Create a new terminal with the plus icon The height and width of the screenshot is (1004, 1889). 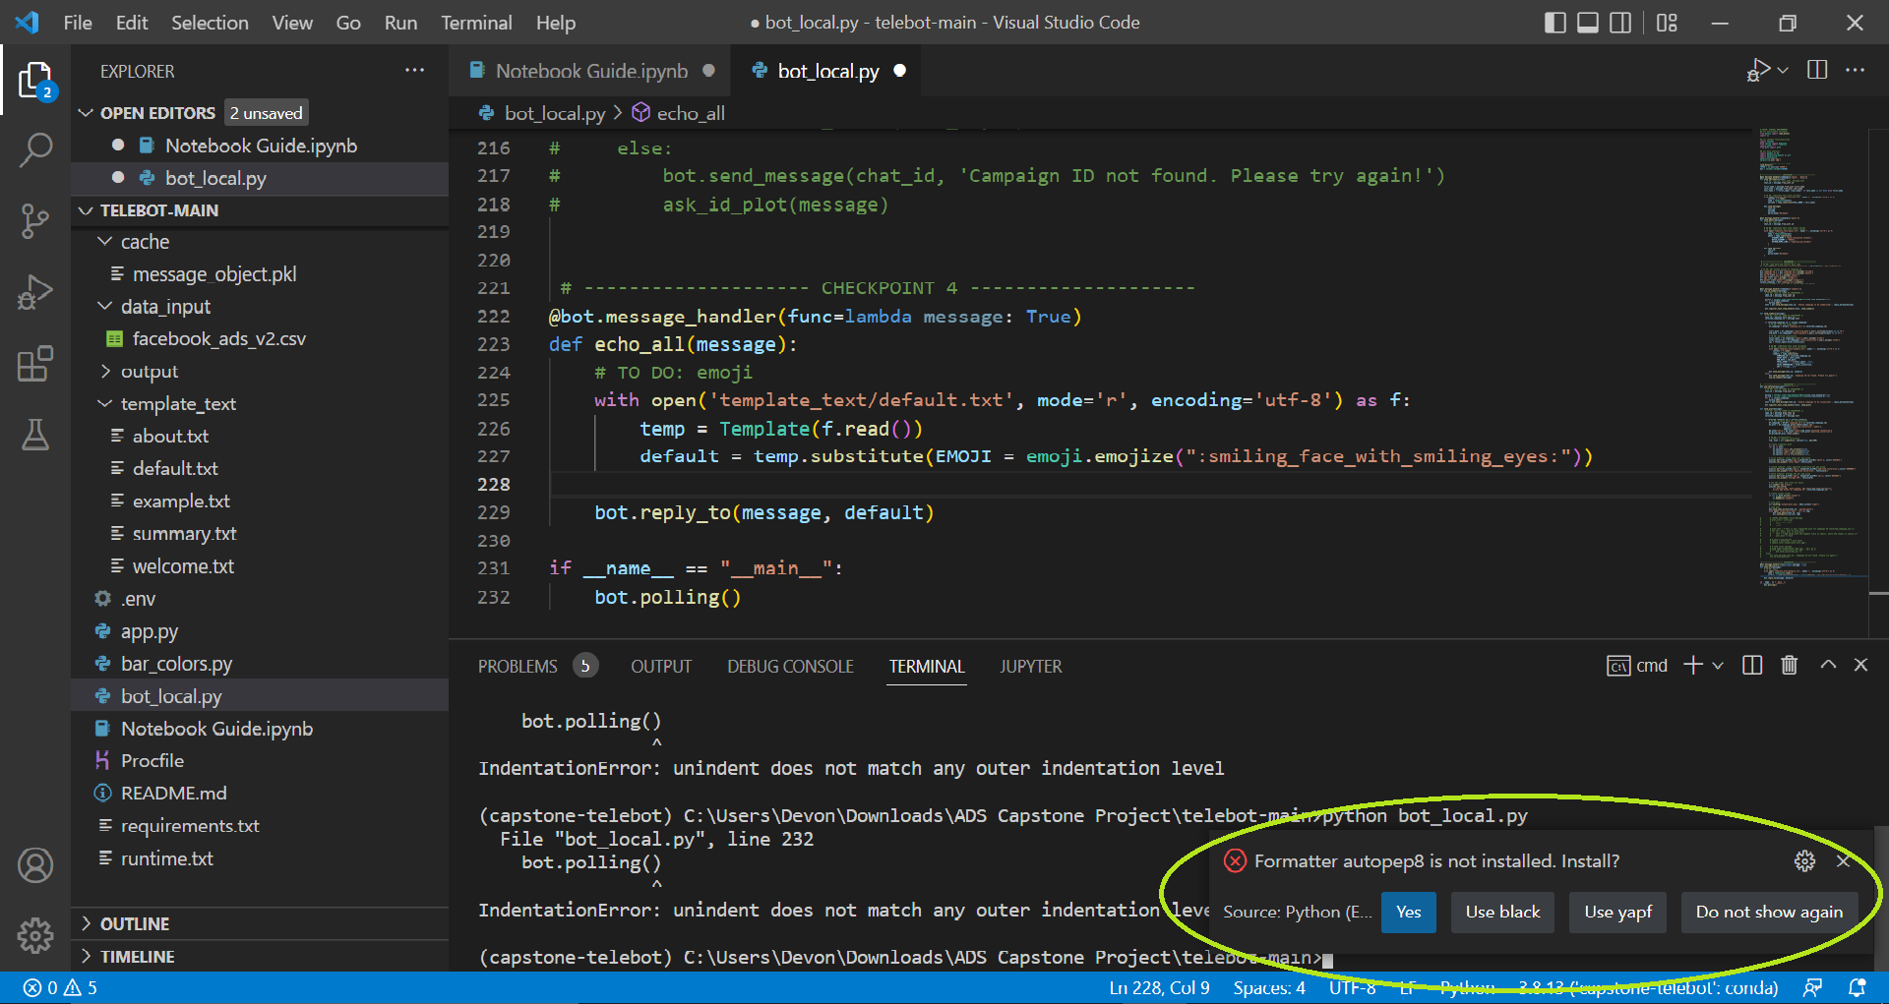[x=1695, y=665]
